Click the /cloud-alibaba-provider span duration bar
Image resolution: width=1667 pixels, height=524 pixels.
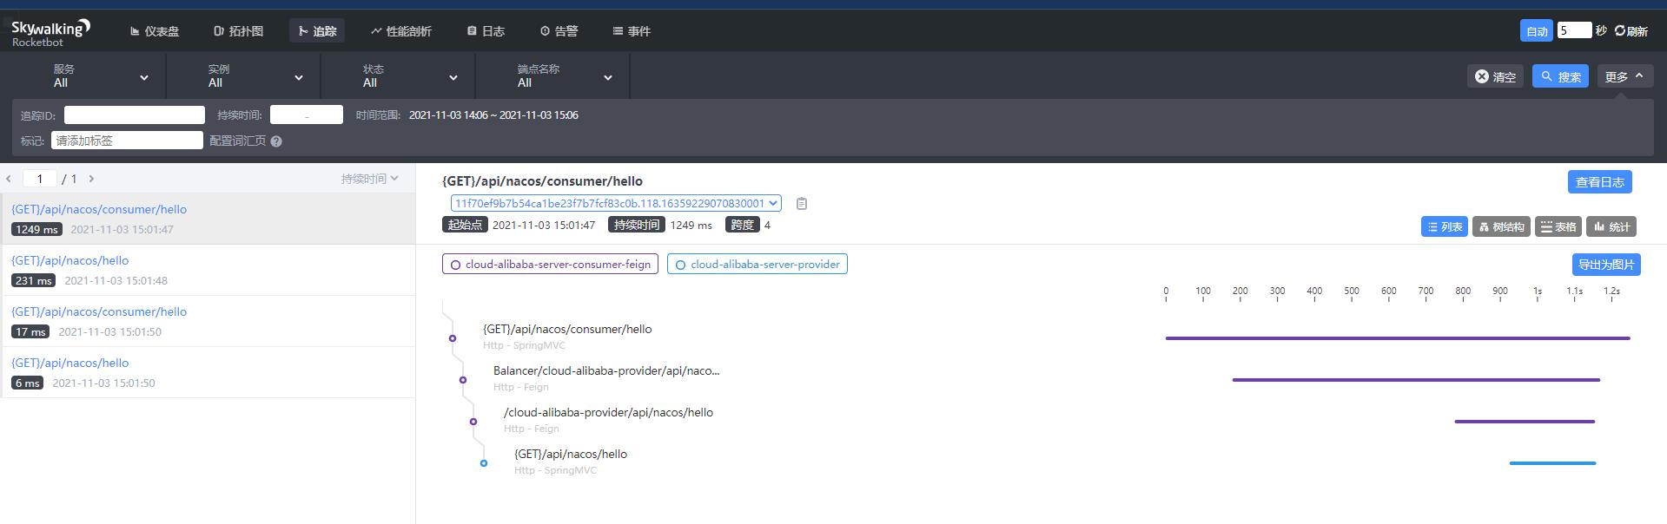(x=1525, y=422)
